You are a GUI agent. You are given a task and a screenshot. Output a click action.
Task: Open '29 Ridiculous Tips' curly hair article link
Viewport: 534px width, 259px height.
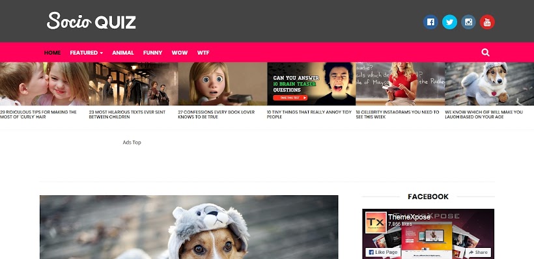click(x=38, y=115)
